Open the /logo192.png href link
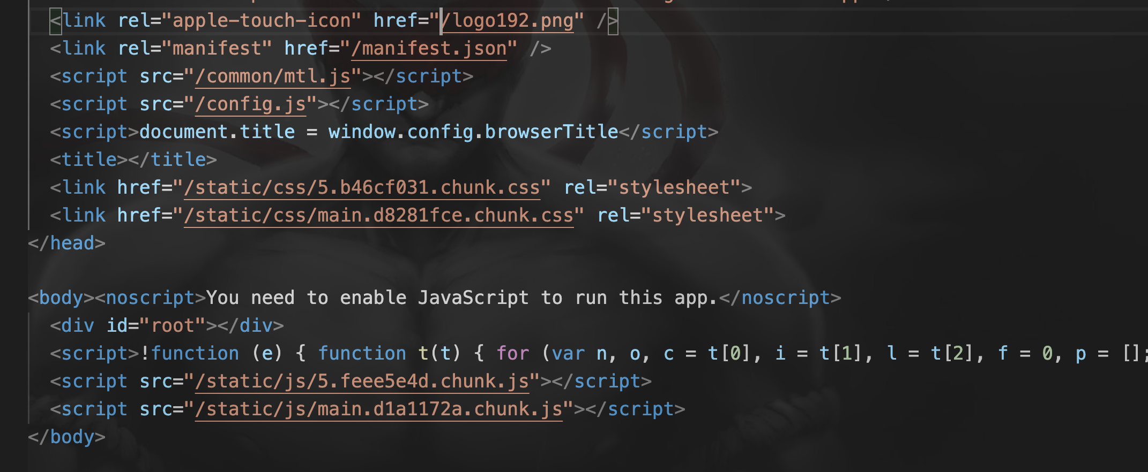Viewport: 1148px width, 472px height. (507, 21)
